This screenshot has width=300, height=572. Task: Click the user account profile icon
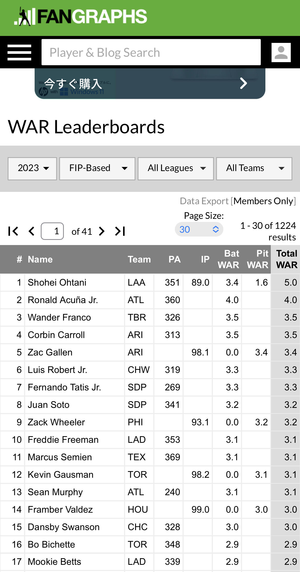(x=281, y=52)
